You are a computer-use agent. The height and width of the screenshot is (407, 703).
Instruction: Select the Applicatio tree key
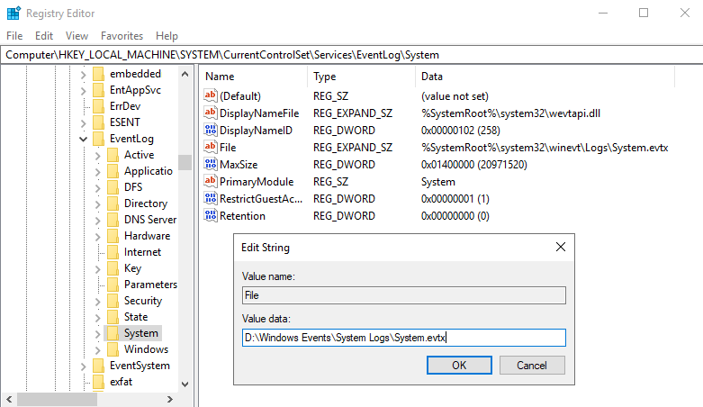(148, 171)
